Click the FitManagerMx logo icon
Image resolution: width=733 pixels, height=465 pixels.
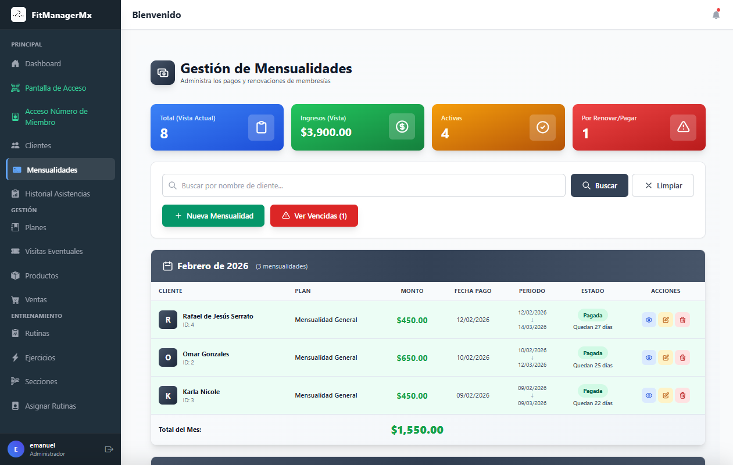[x=19, y=15]
